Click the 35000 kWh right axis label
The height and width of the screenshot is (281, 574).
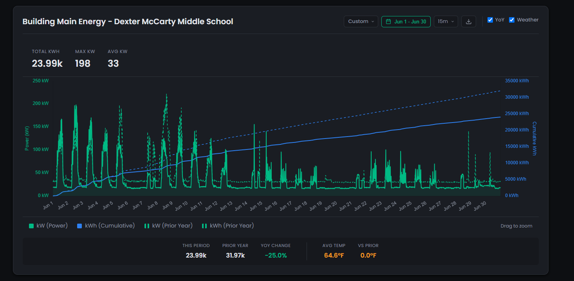click(x=517, y=81)
